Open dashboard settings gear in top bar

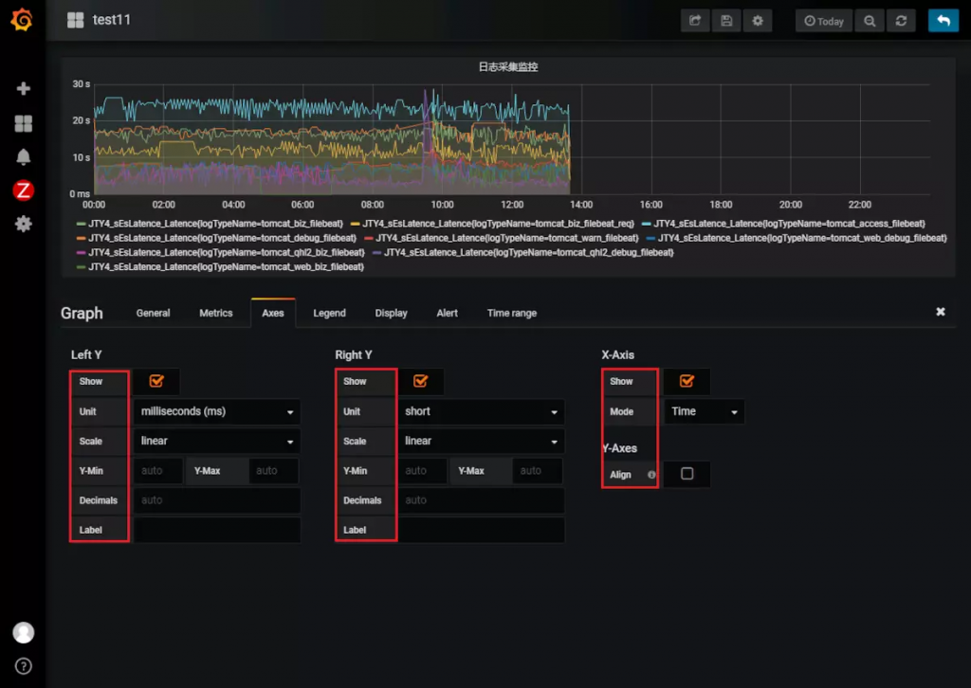(x=758, y=21)
